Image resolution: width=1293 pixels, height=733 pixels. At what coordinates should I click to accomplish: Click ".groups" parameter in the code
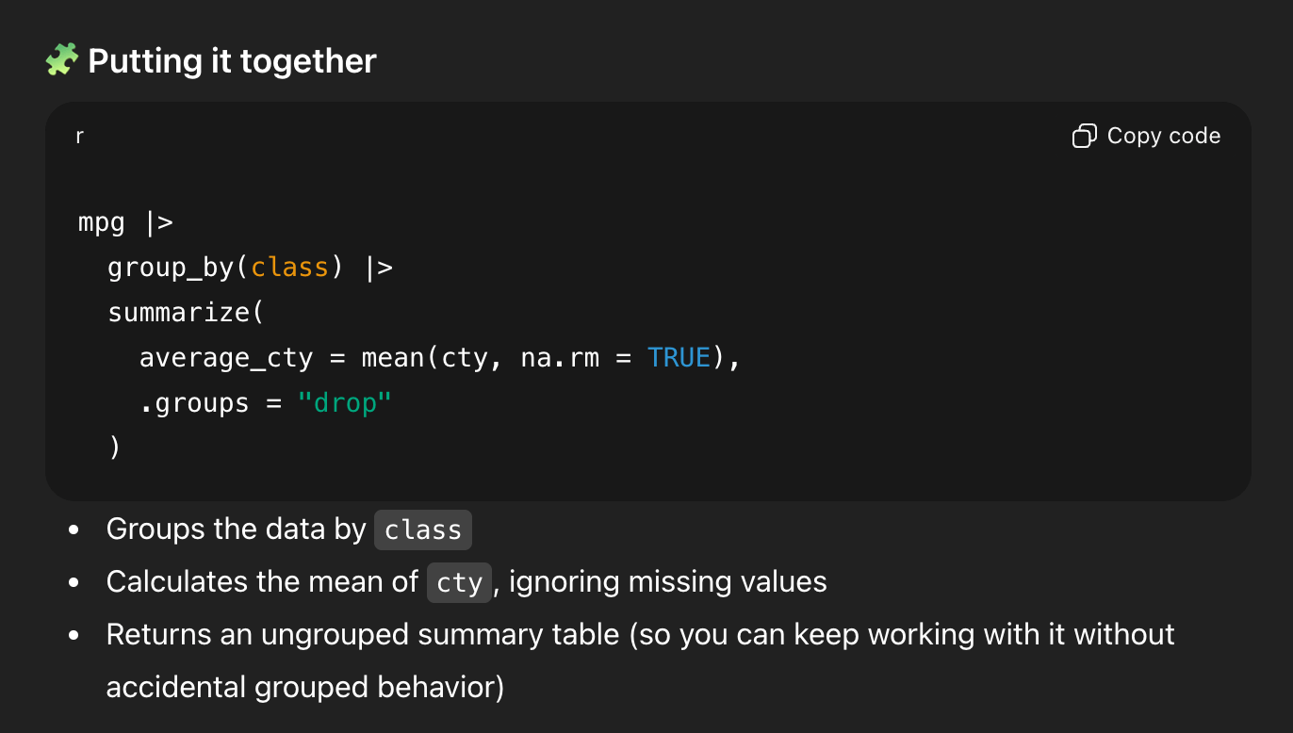194,403
